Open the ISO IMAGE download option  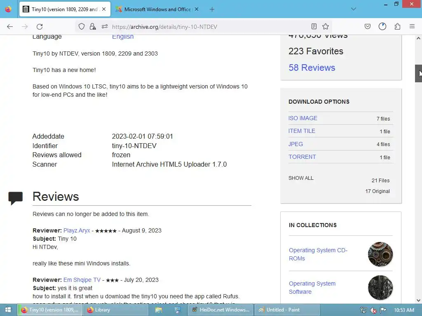point(303,118)
